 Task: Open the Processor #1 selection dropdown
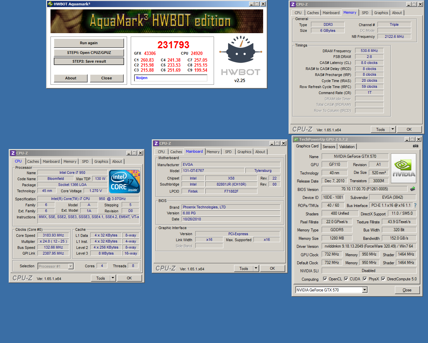click(71, 266)
